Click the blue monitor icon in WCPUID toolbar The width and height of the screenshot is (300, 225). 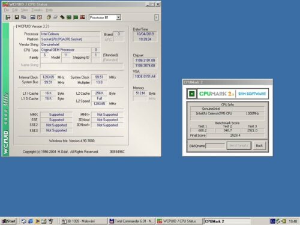pyautogui.click(x=33, y=17)
